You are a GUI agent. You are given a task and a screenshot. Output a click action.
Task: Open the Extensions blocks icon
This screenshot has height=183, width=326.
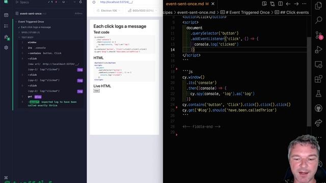(x=318, y=79)
